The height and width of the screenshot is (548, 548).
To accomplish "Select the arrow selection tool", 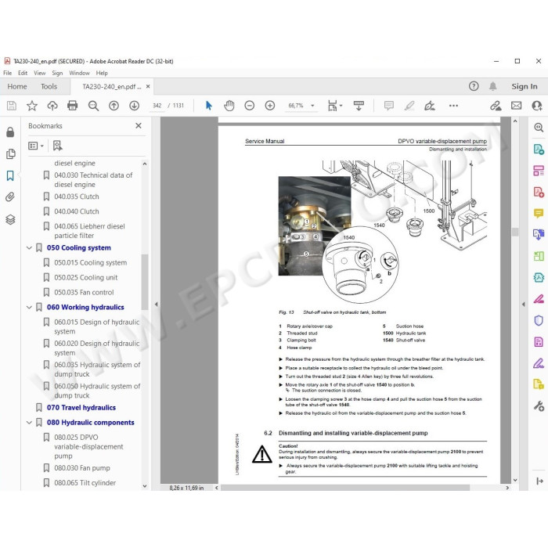I will 209,106.
